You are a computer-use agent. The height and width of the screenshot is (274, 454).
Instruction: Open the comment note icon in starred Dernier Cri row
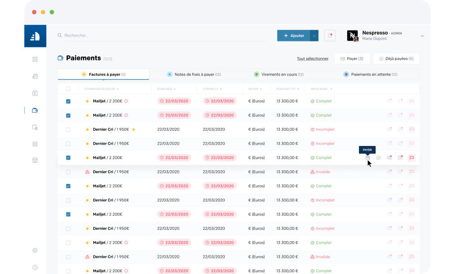coord(390,129)
